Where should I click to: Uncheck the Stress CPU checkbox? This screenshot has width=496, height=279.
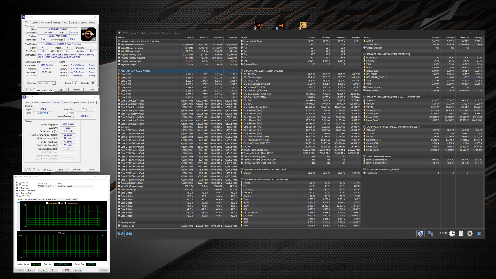pyautogui.click(x=20, y=183)
